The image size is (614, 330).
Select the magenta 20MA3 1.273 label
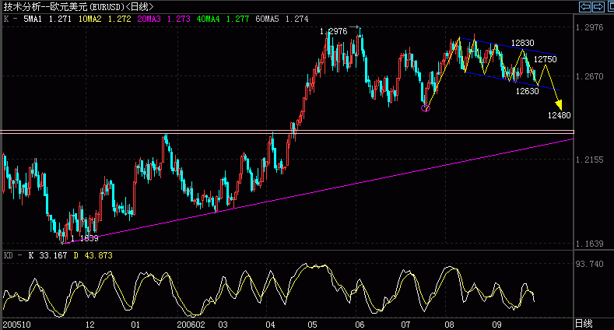click(163, 19)
